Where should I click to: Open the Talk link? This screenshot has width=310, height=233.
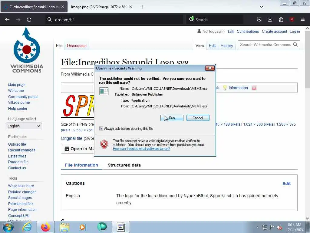(230, 32)
